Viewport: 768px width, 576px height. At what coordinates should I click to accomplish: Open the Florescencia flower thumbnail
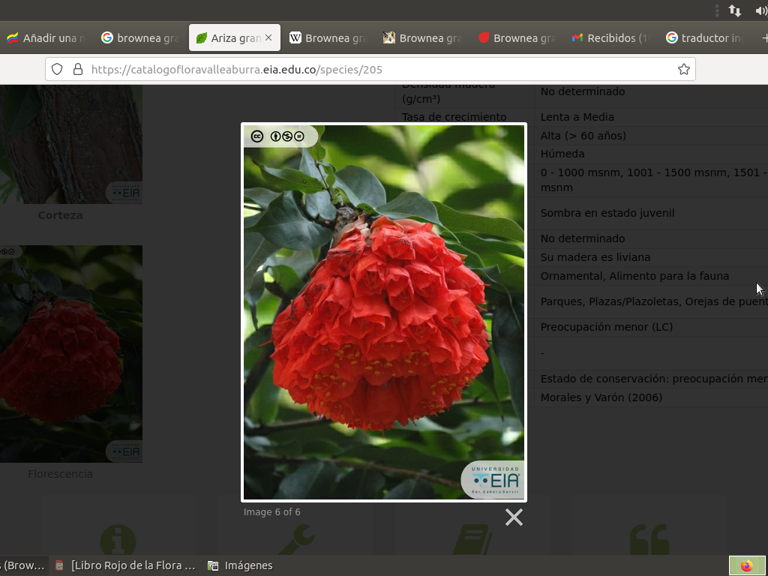click(x=71, y=354)
